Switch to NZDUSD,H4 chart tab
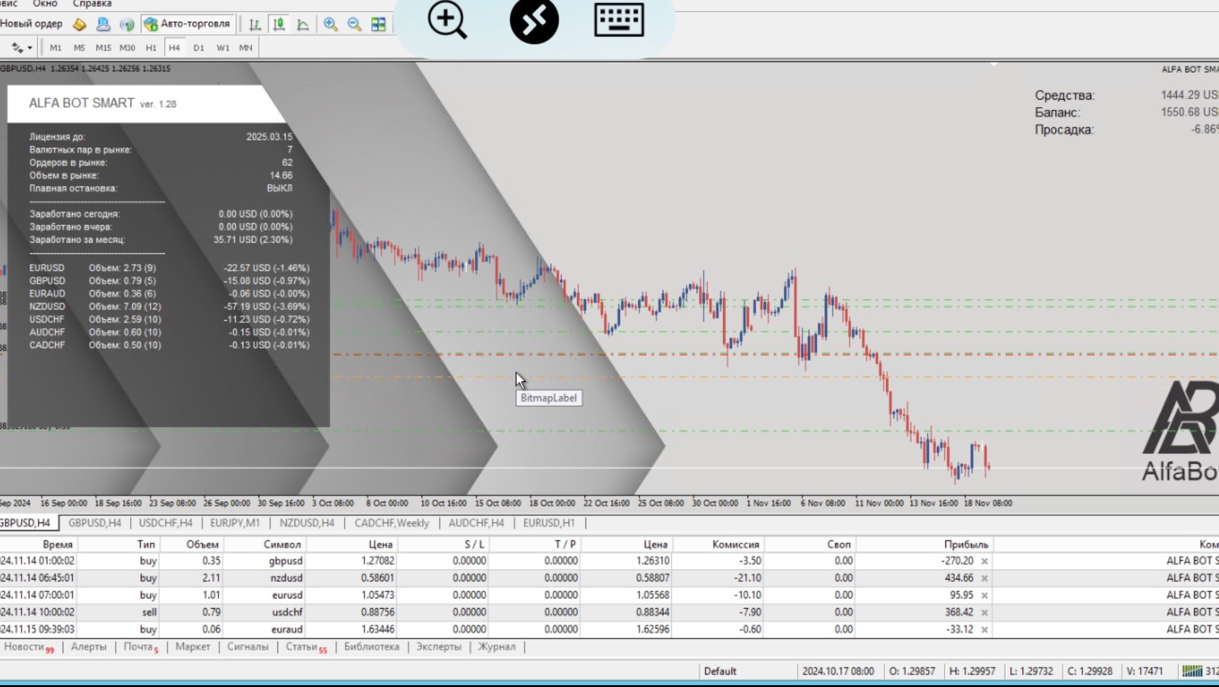Image resolution: width=1219 pixels, height=687 pixels. click(x=307, y=523)
